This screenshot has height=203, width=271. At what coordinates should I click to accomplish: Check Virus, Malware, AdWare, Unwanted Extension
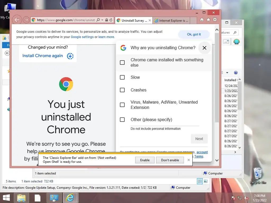(122, 105)
